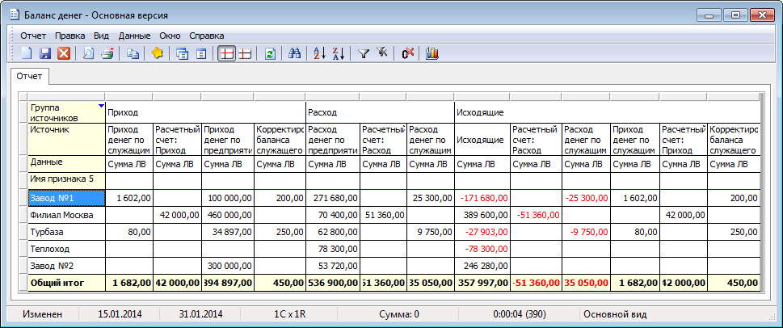
Task: Toggle the second red grid button
Action: coord(246,53)
